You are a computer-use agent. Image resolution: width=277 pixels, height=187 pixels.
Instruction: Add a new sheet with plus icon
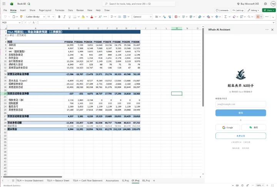tap(154, 180)
